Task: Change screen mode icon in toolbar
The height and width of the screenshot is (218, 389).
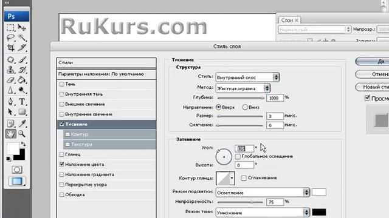Action: [x=17, y=181]
